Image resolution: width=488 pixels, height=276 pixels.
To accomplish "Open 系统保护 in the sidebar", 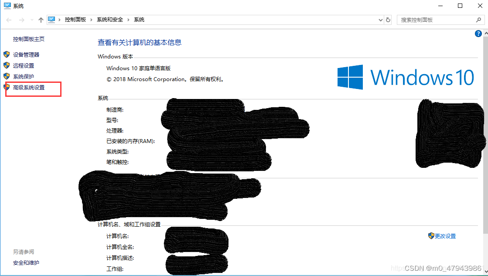I will [24, 77].
